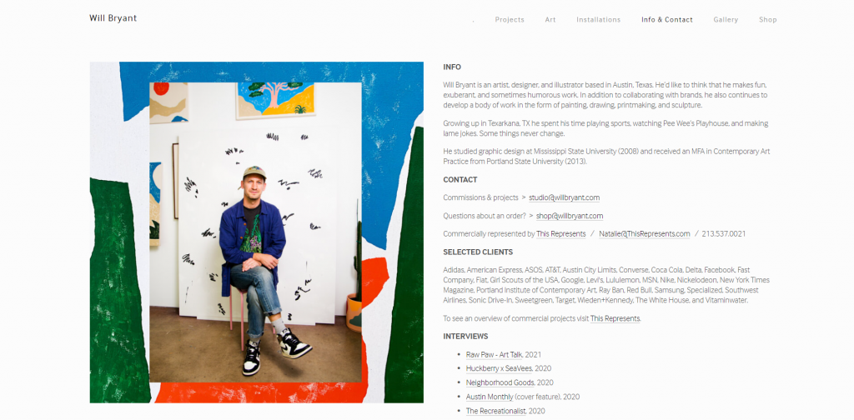Go to the Art page

tap(550, 20)
